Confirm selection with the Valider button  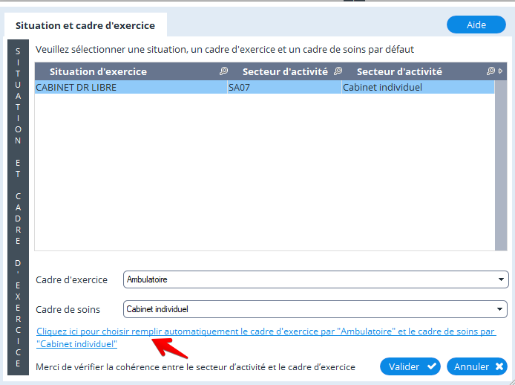coord(410,366)
